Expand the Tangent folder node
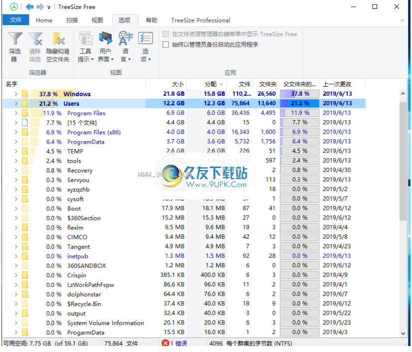Screen dimensions: 412x352 [16, 246]
